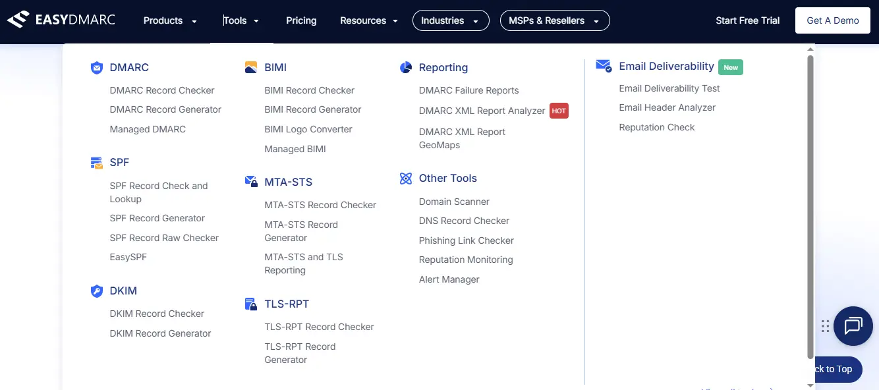Click the MTA-STS envelope lock icon
The width and height of the screenshot is (879, 390).
pyautogui.click(x=251, y=182)
